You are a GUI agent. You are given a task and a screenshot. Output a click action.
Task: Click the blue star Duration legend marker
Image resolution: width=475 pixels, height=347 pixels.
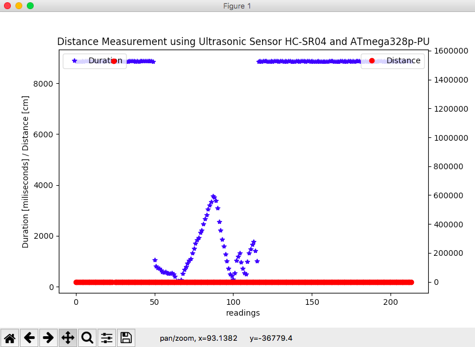tap(75, 60)
